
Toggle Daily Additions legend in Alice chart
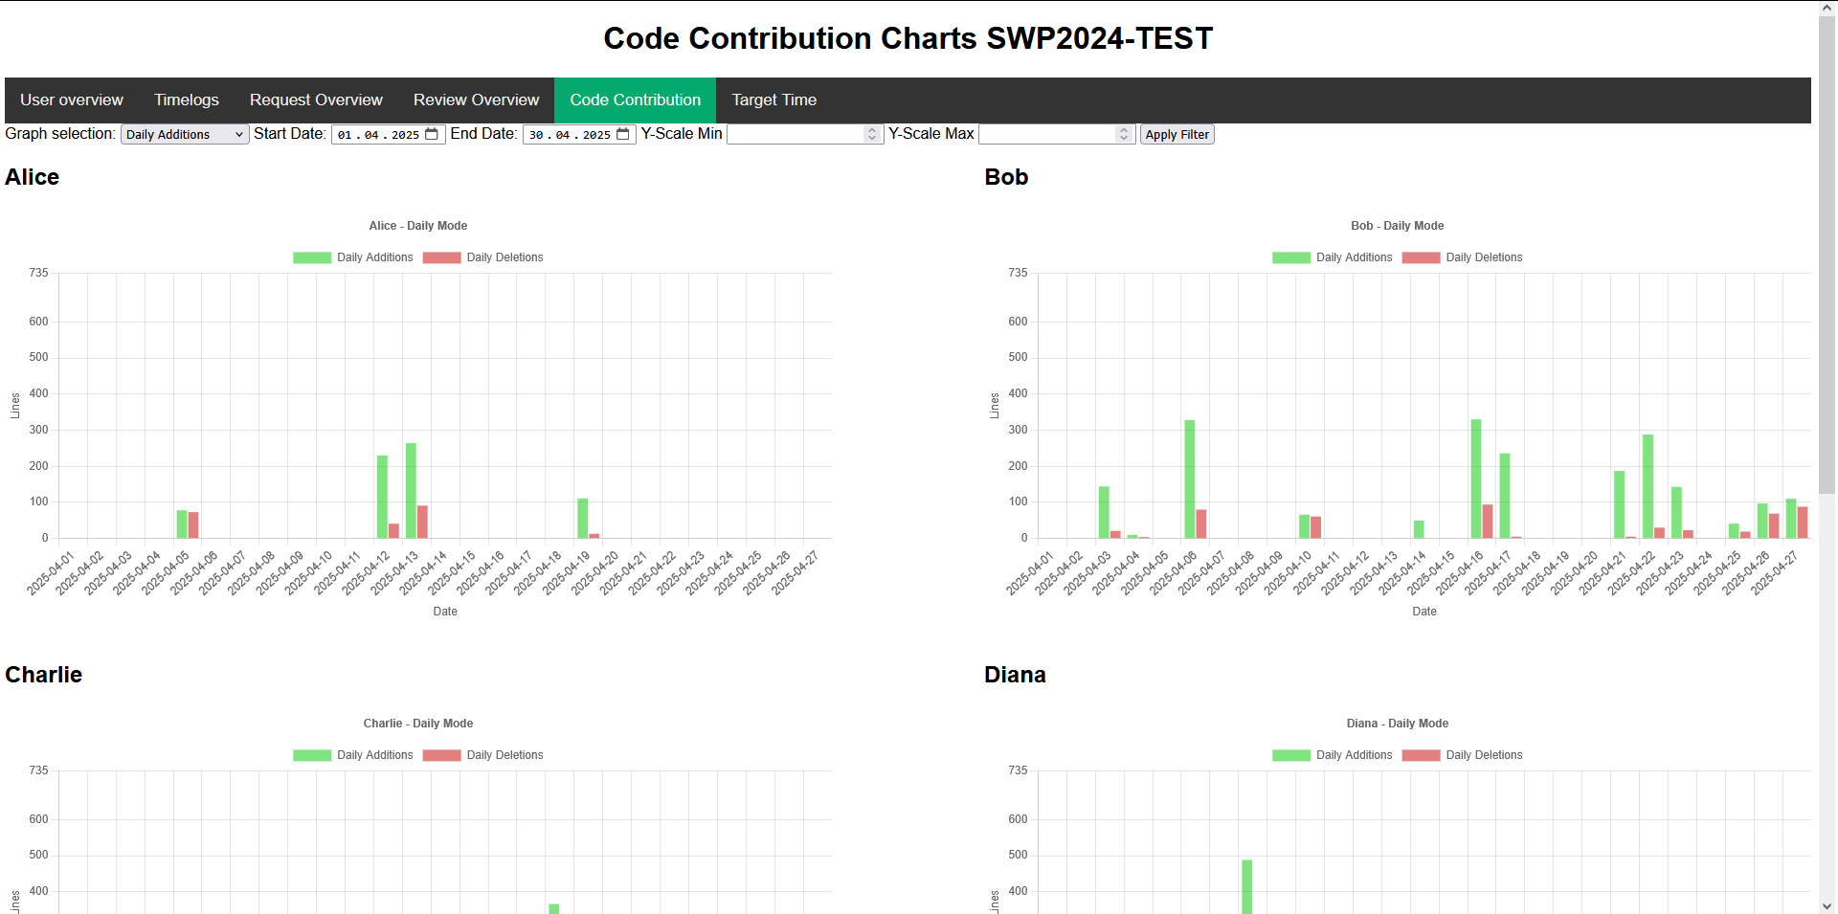point(352,257)
